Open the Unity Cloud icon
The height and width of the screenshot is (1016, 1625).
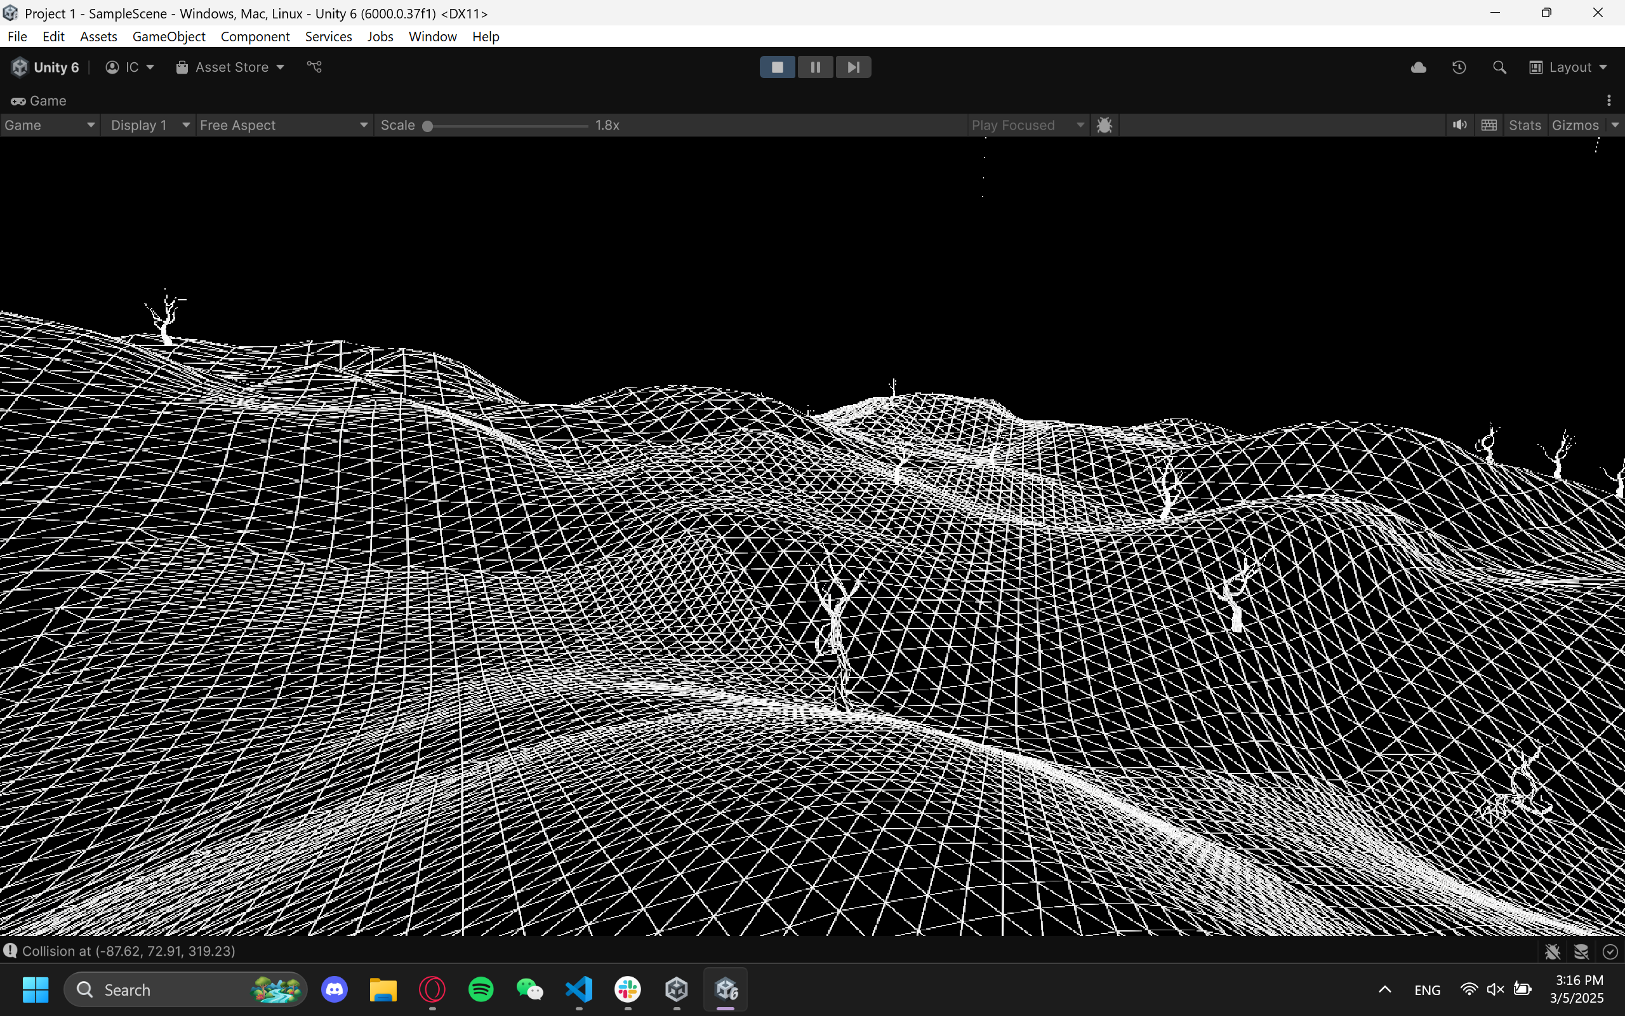(1418, 67)
